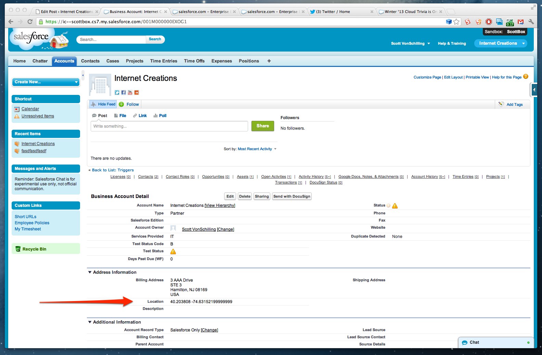The image size is (542, 355).
Task: Open fasdfasdfasdf in Recent Items
Action: [34, 151]
